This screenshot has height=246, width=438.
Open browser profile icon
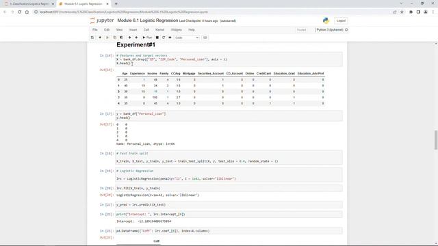point(426,12)
